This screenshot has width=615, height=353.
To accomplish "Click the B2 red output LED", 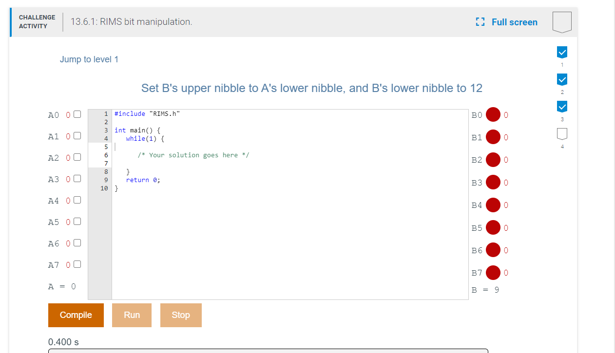I will (493, 160).
